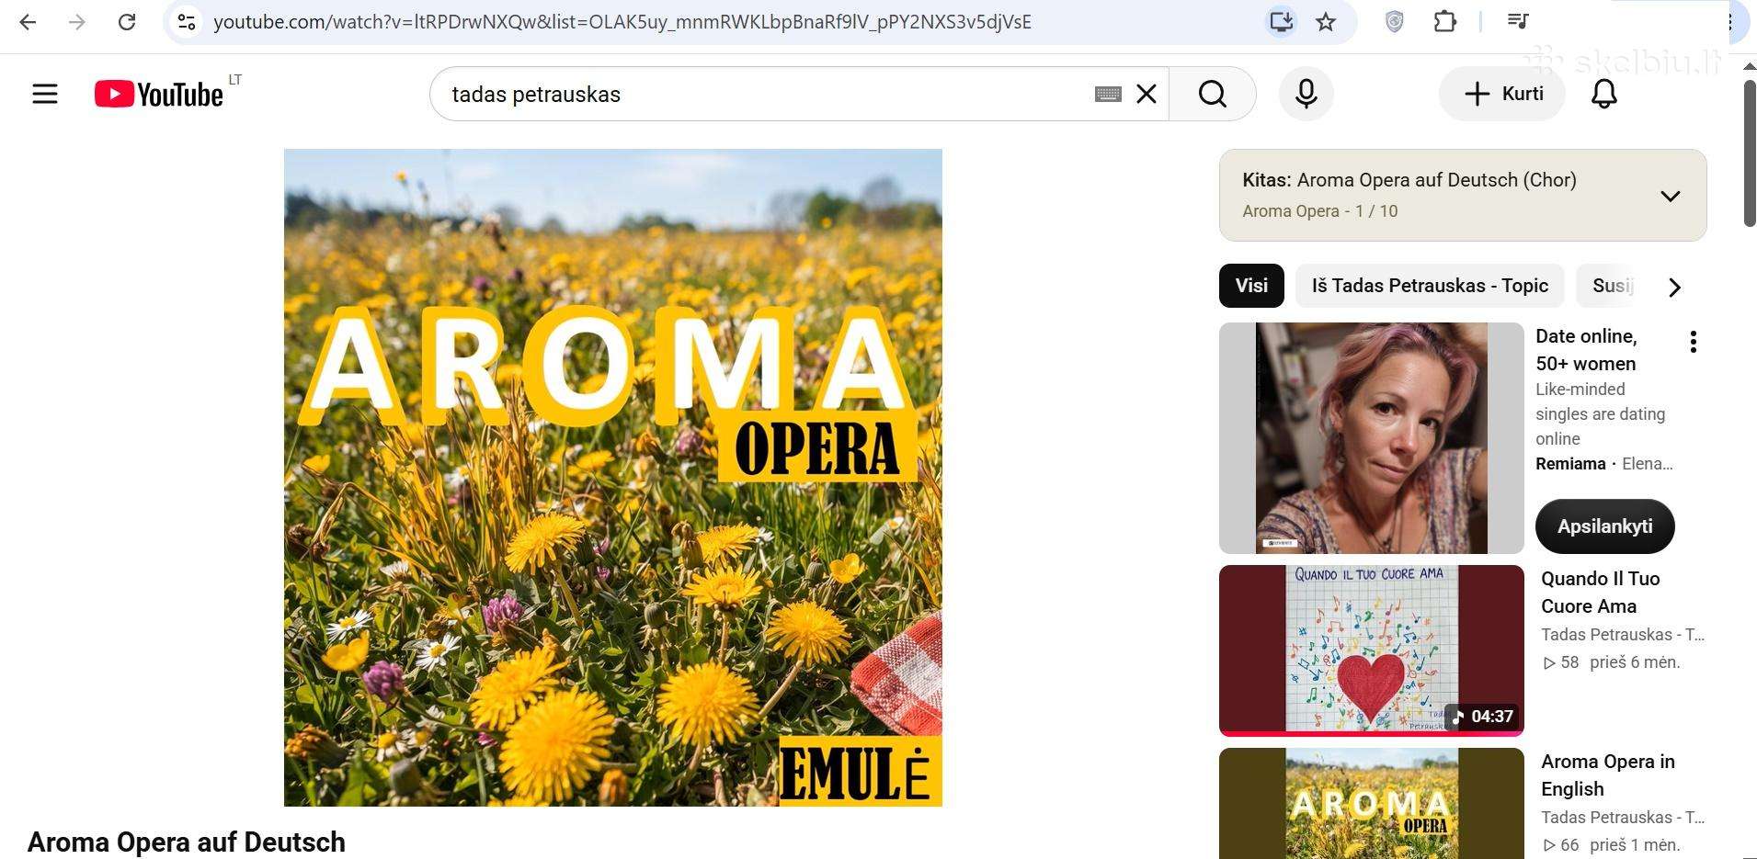
Task: Go to YouTube home via logo
Action: [x=158, y=94]
